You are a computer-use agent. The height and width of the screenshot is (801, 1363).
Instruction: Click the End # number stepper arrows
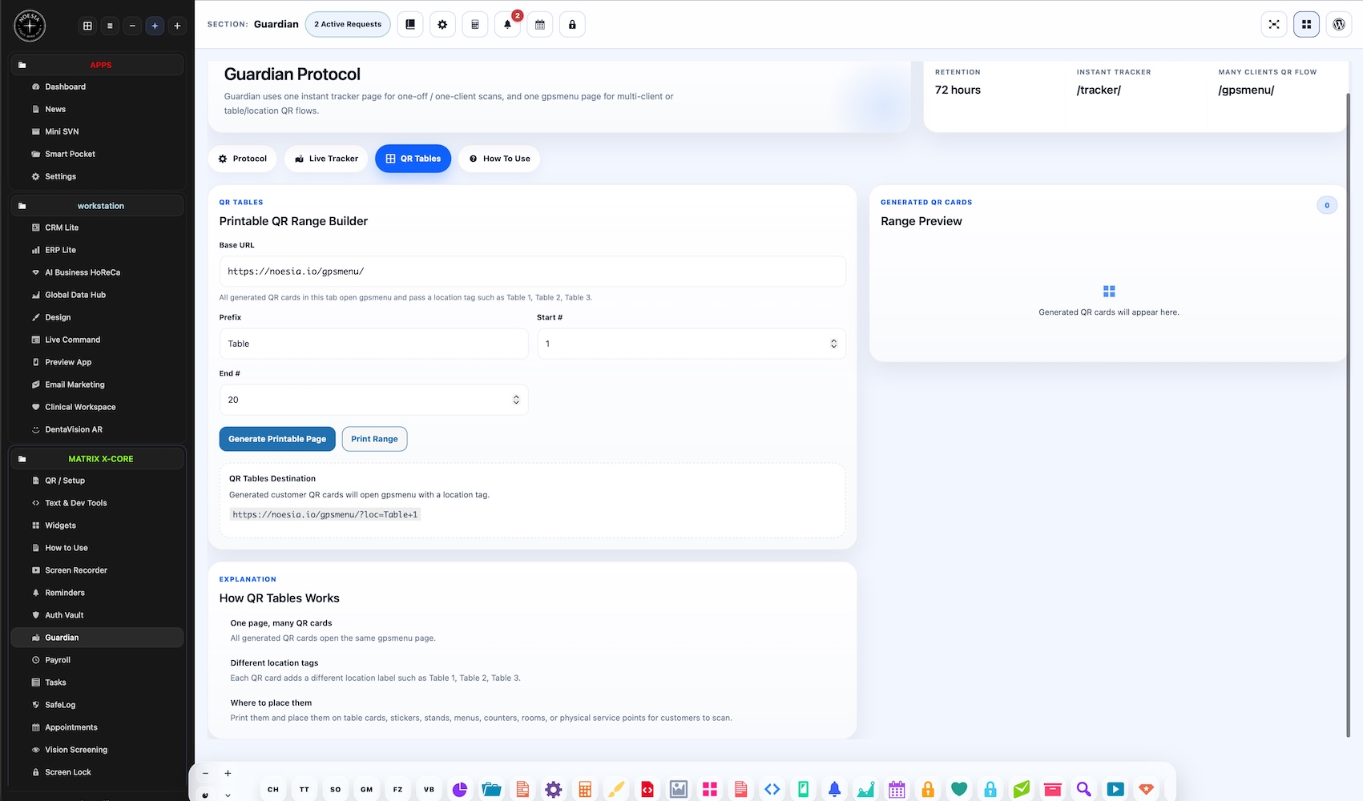516,400
